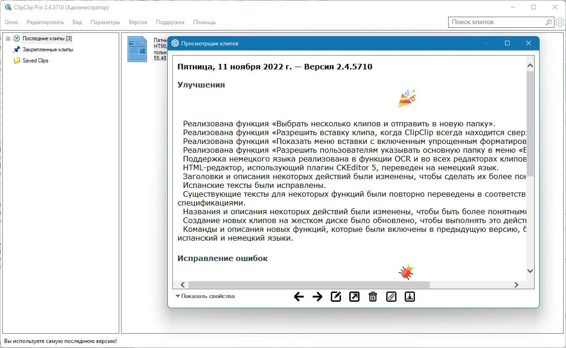
Task: Navigate forward with the right arrow icon
Action: (x=317, y=297)
